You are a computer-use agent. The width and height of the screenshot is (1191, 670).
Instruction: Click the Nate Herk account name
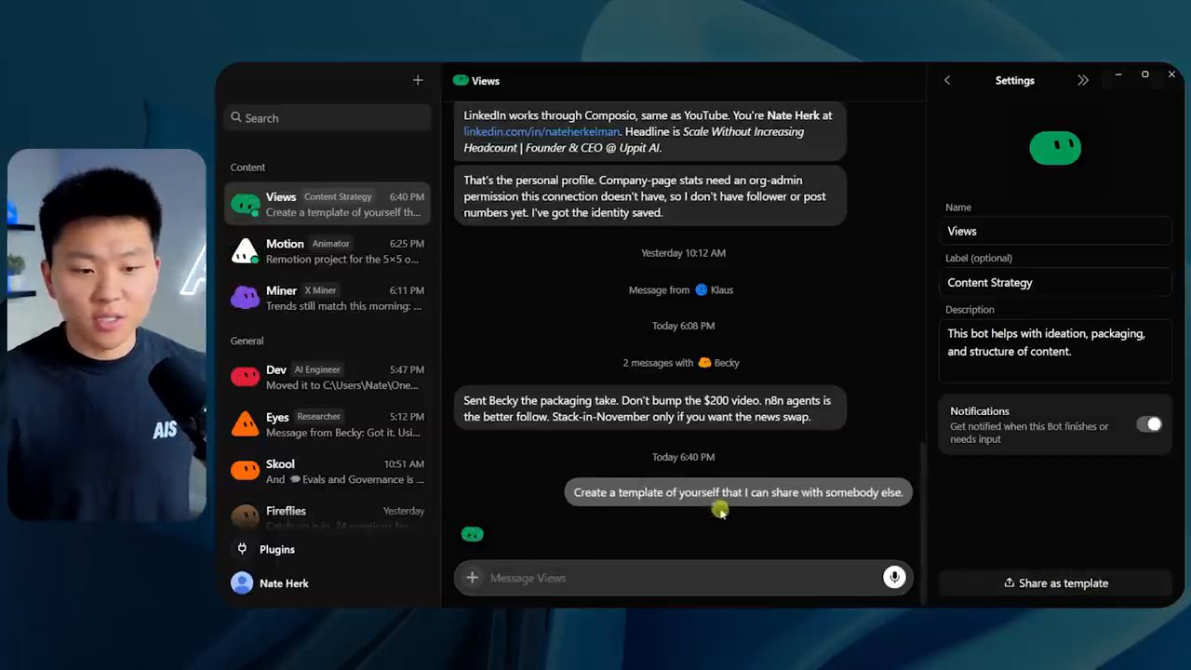pos(284,583)
